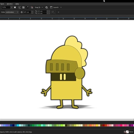The image size is (134, 134).
Task: Toggle the Show Grid icon
Action: pyautogui.click(x=23, y=7)
